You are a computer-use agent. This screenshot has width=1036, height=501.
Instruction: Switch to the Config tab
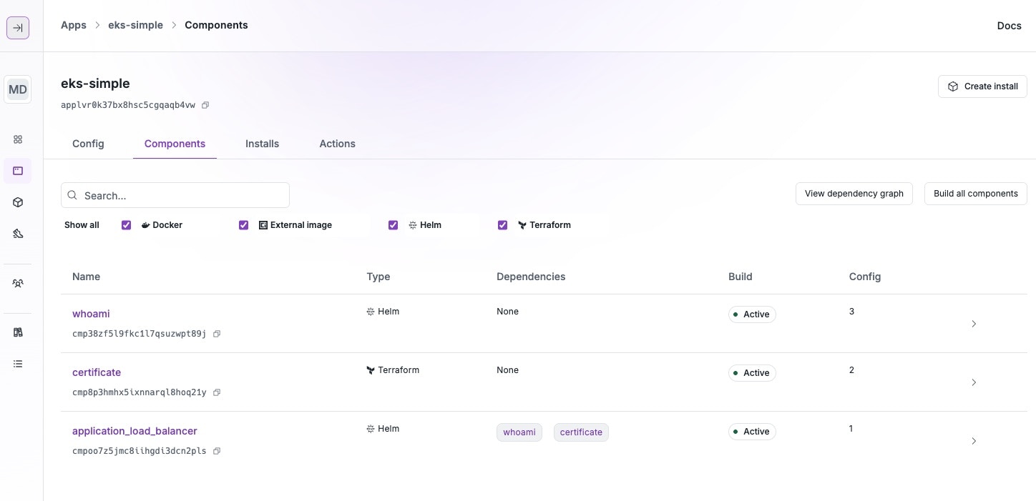88,144
